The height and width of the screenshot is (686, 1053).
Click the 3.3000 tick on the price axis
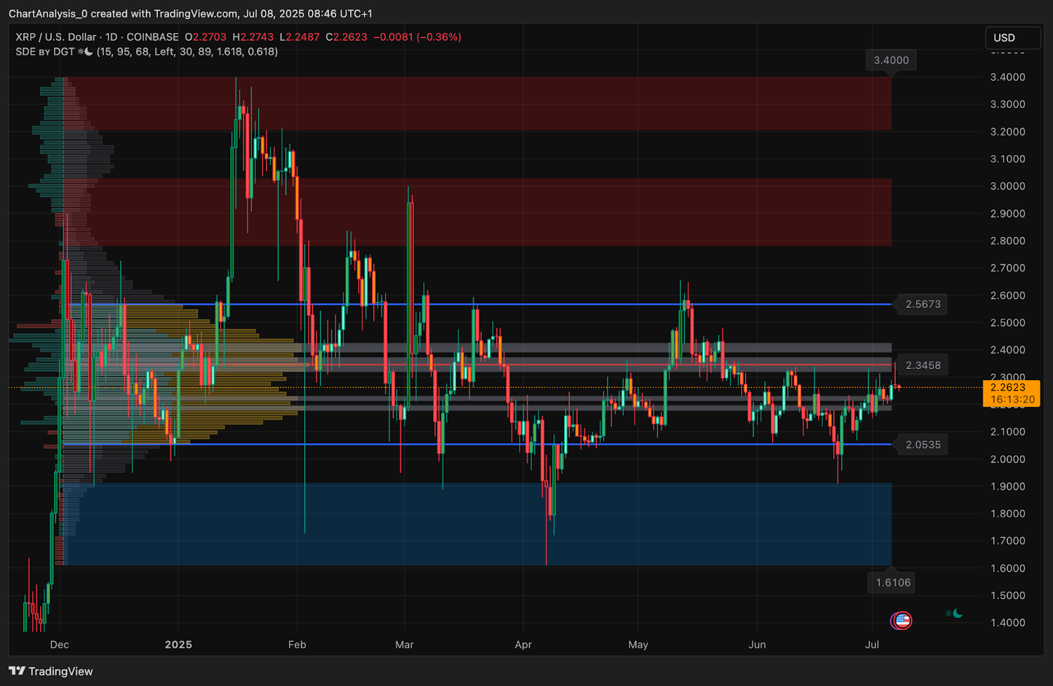point(1008,104)
